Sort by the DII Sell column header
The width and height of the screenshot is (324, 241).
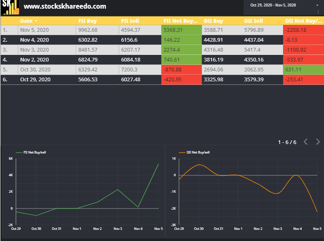tap(253, 21)
